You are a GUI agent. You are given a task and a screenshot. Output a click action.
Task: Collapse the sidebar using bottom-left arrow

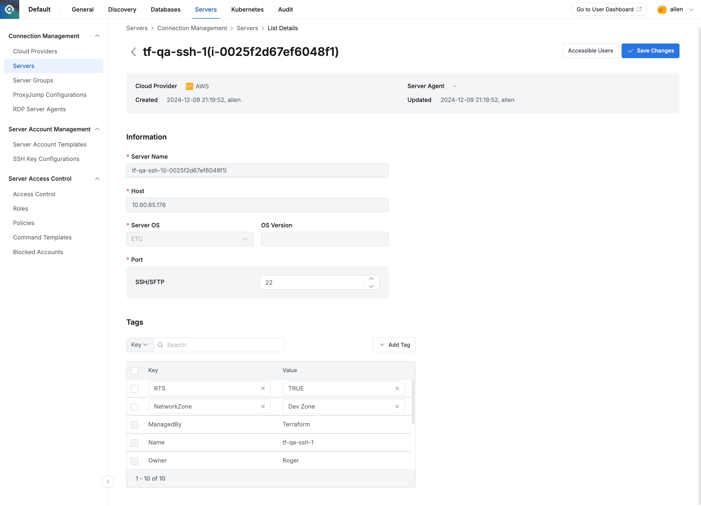coord(108,482)
